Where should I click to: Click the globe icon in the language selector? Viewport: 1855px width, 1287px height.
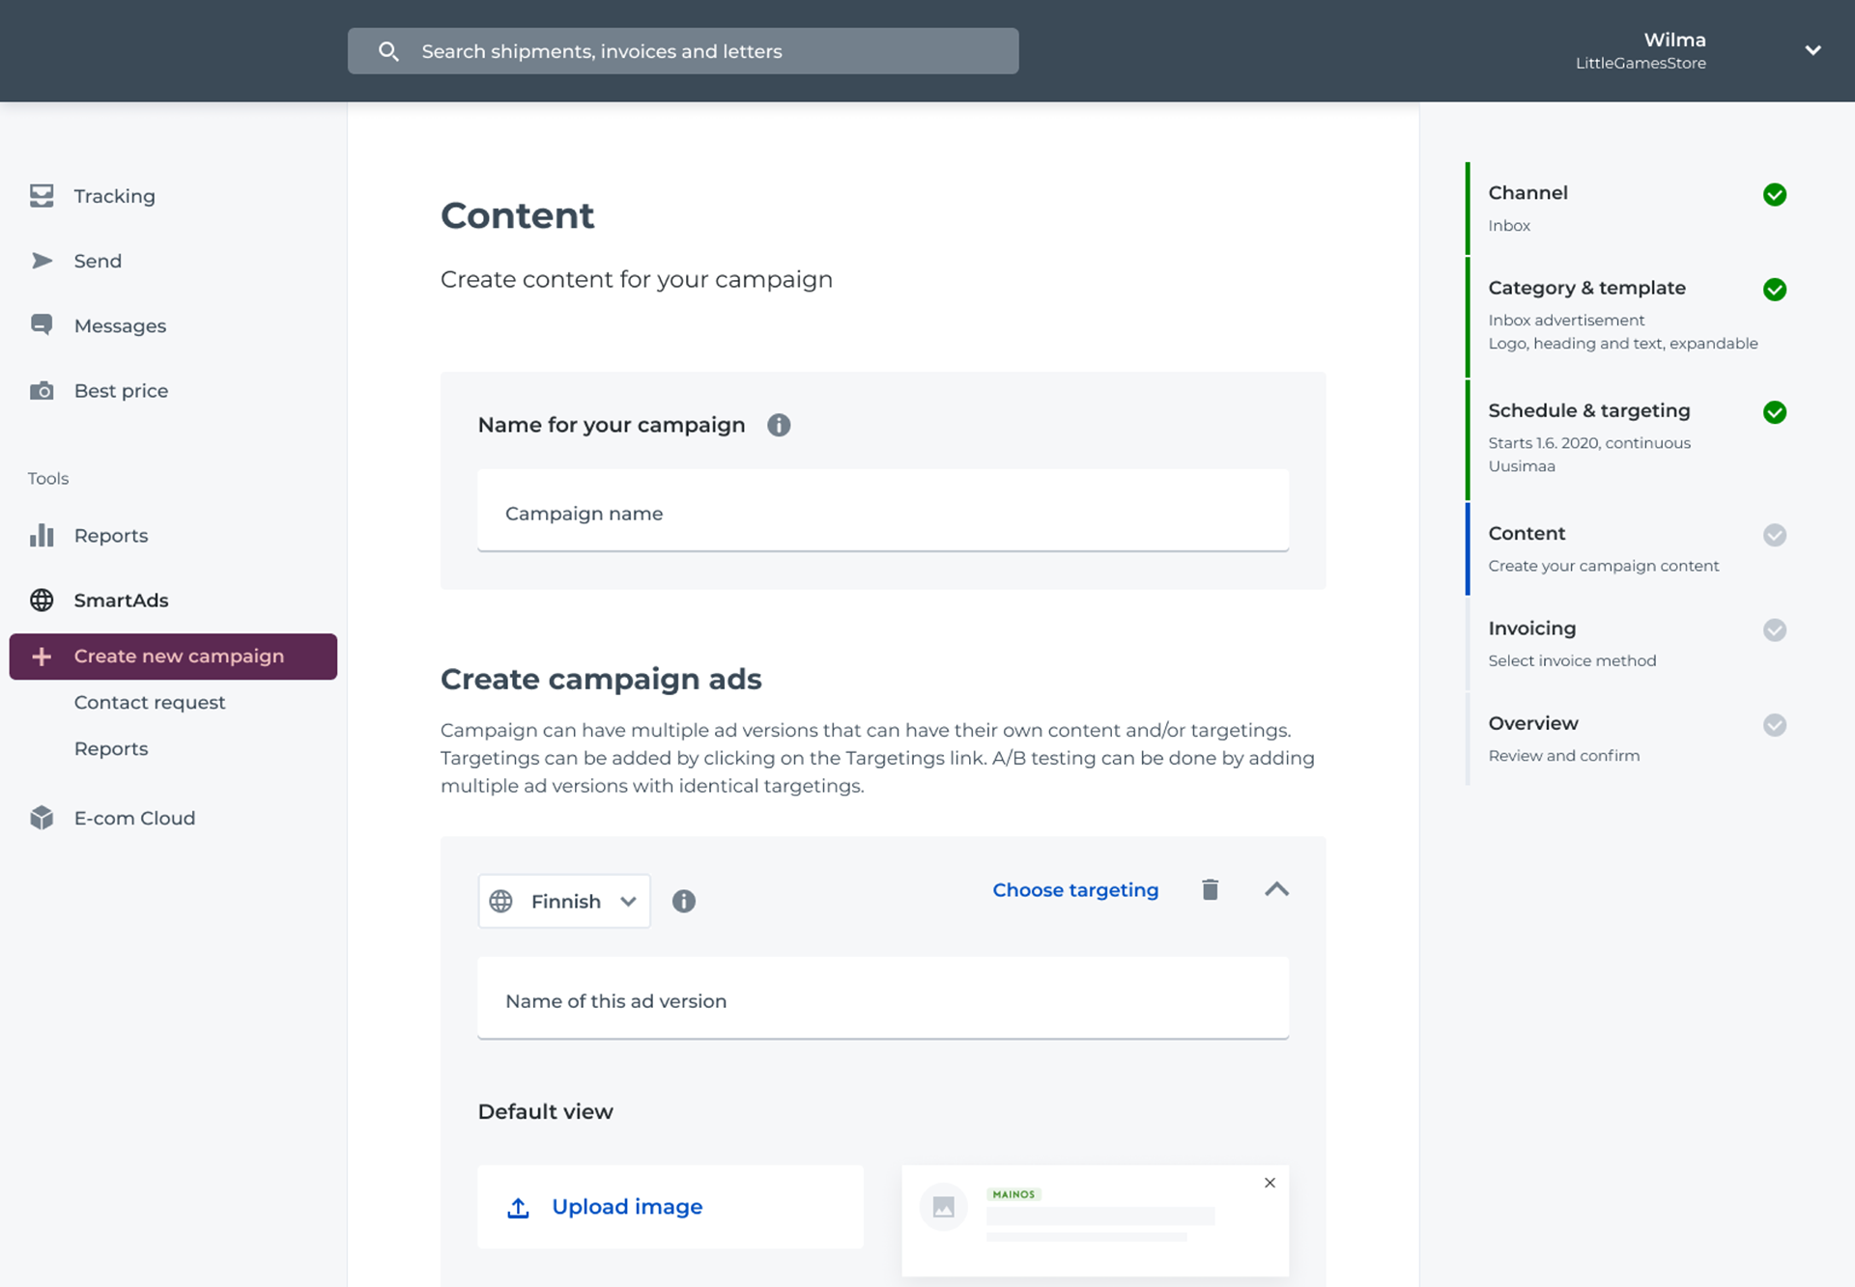500,902
